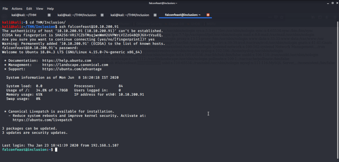Click the landscape.canonical.com management URL
The width and height of the screenshot is (339, 162).
[x=75, y=65]
